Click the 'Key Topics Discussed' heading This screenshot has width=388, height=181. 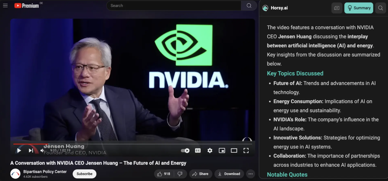pyautogui.click(x=295, y=73)
